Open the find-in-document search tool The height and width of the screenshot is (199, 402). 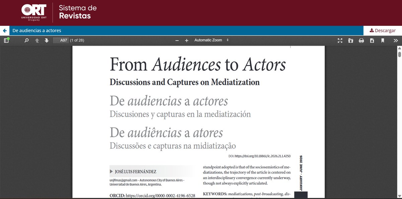point(27,40)
